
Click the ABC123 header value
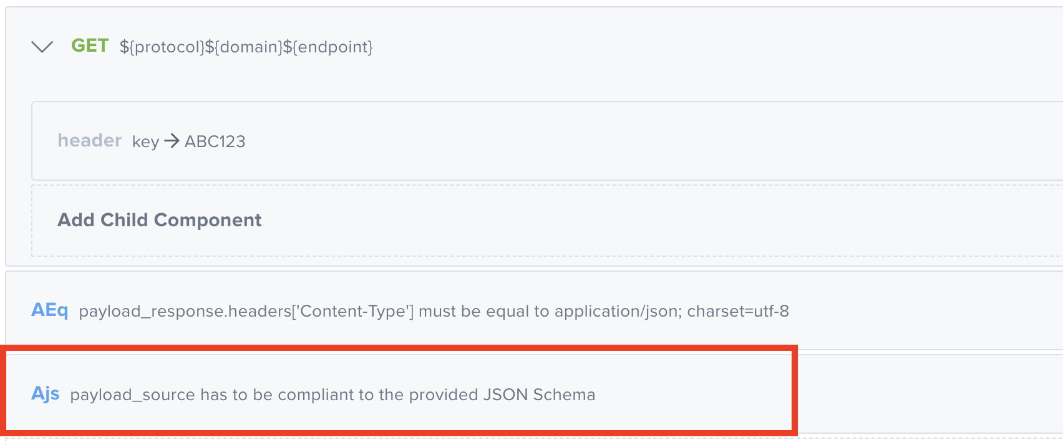coord(215,141)
